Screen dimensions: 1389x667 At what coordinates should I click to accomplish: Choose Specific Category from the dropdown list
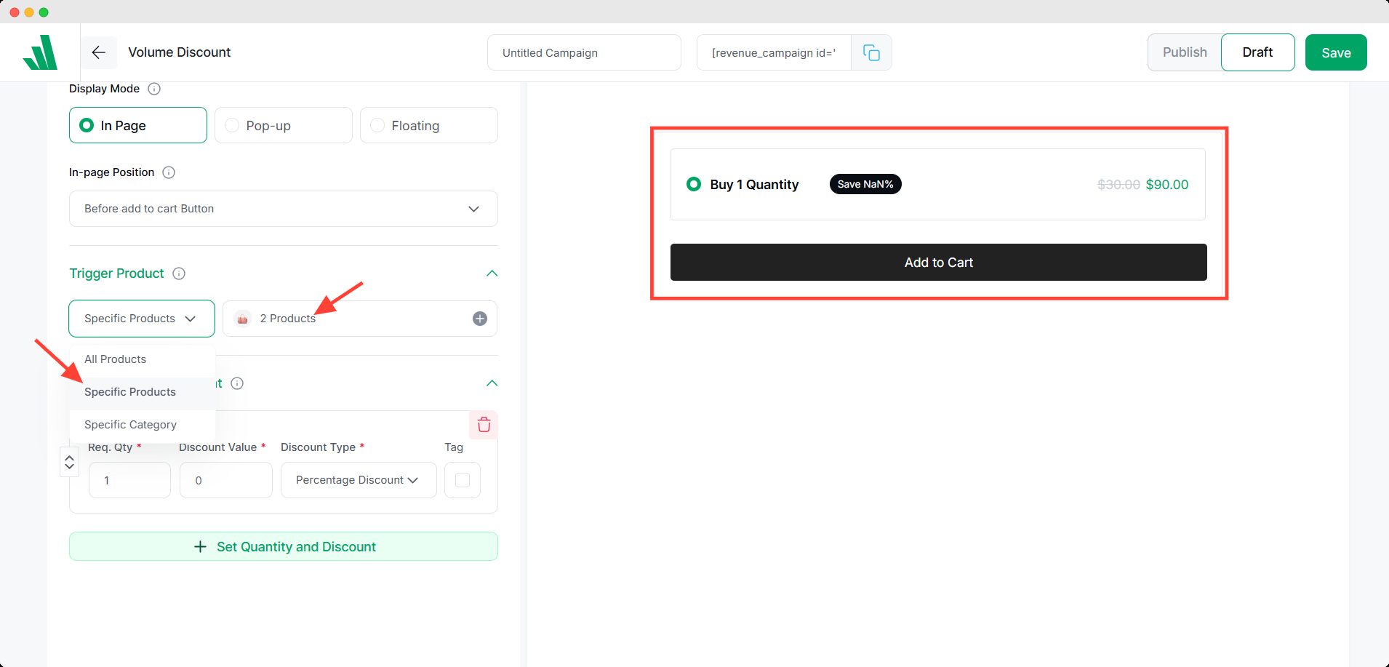coord(143,425)
